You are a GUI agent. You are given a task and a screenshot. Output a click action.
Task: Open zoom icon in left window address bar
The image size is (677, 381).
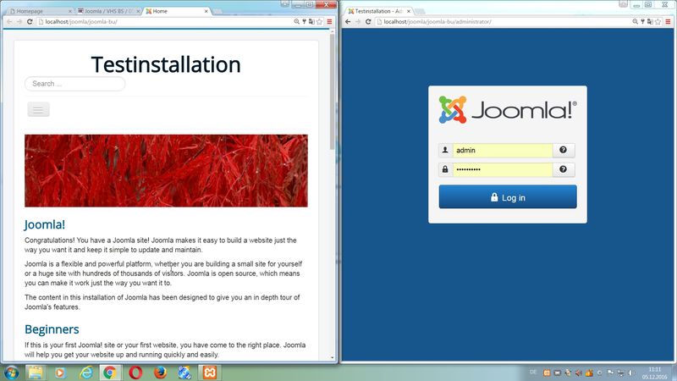point(297,22)
